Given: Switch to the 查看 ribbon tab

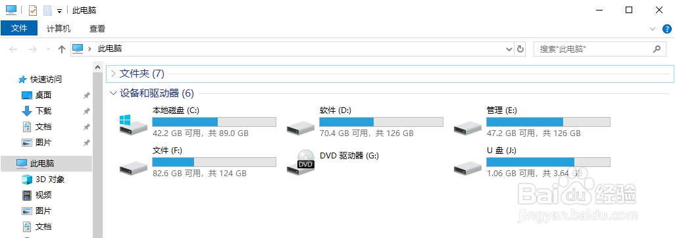Looking at the screenshot, I should tap(97, 29).
